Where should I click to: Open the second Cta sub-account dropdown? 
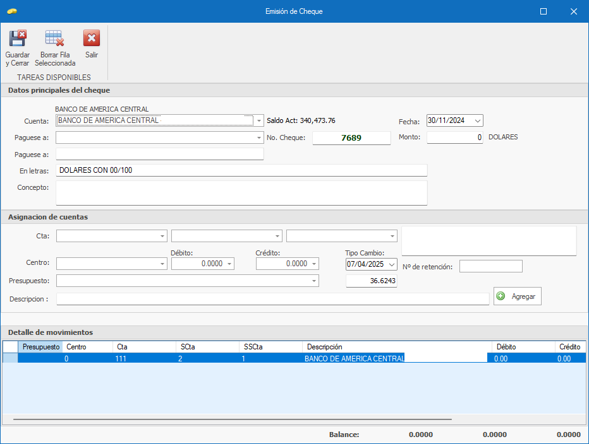(277, 237)
